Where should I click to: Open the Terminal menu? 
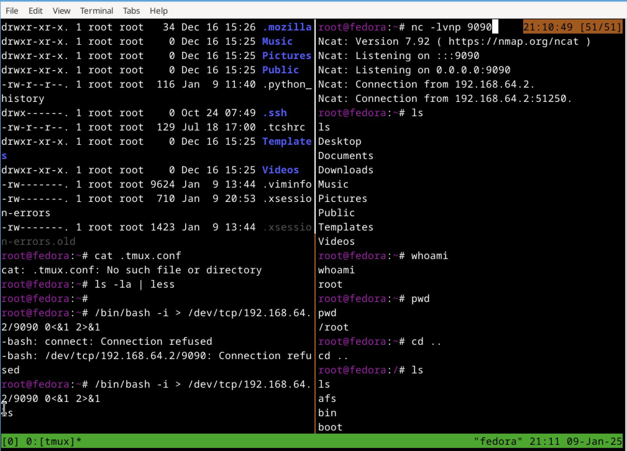pos(96,11)
